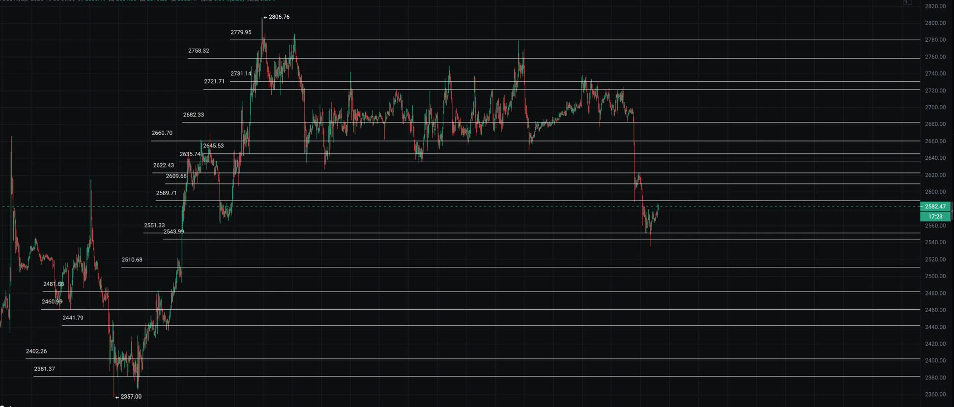
Task: Select the 2460.99 horizontal line label
Action: [52, 302]
